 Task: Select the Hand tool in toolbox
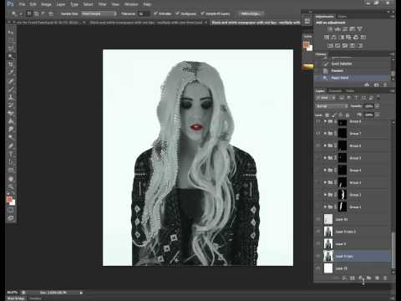coord(11,178)
